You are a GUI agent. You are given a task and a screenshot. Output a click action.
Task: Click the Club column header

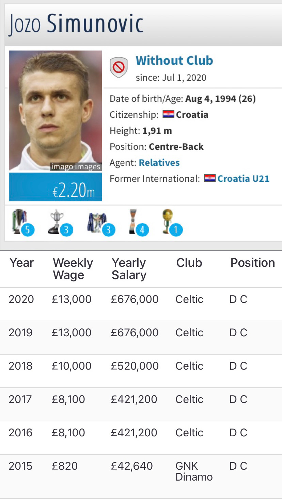click(189, 263)
